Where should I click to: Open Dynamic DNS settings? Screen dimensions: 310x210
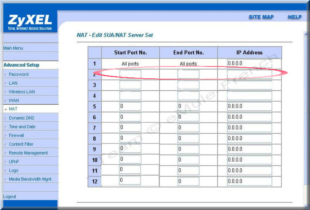tap(21, 118)
